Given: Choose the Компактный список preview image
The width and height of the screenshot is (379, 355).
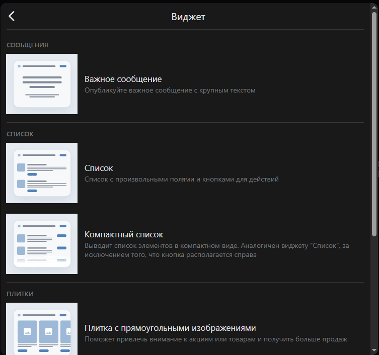Looking at the screenshot, I should [x=42, y=244].
